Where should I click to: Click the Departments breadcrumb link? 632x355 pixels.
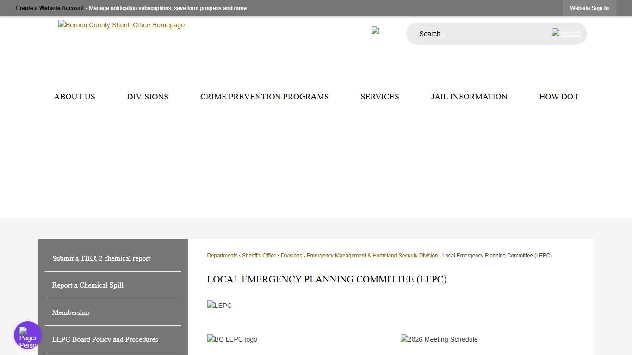coord(222,255)
